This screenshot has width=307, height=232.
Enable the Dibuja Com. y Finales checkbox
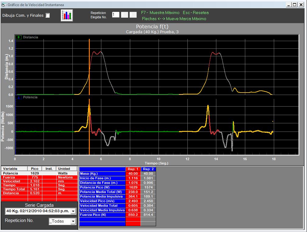[47, 15]
